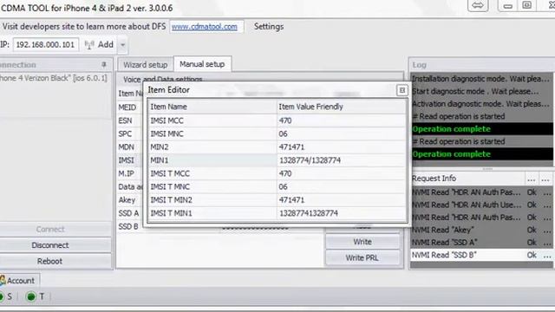Click the IP address input field
This screenshot has height=312, width=555.
coord(46,45)
